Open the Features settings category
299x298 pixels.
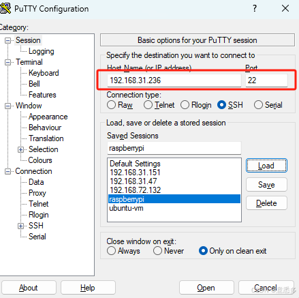click(x=42, y=95)
